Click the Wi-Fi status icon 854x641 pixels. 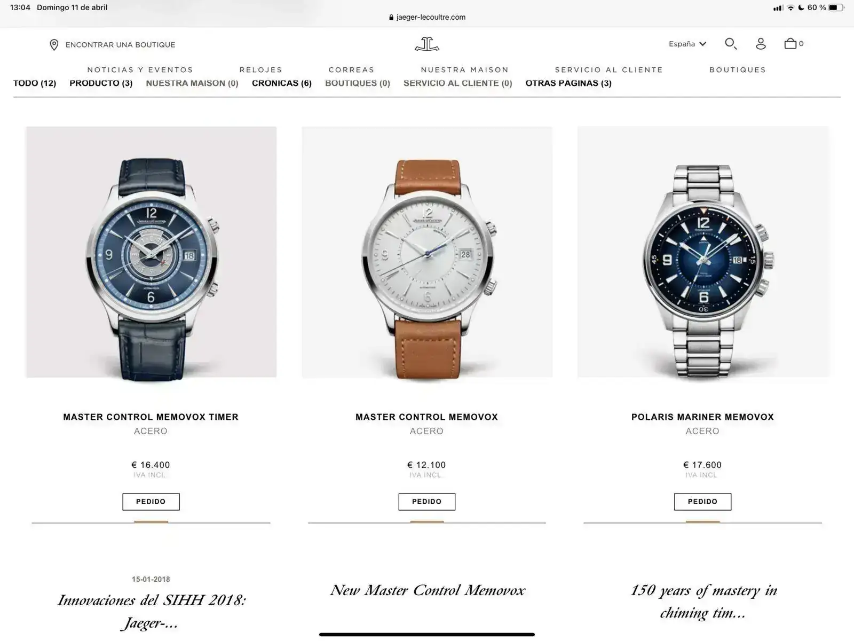click(790, 7)
